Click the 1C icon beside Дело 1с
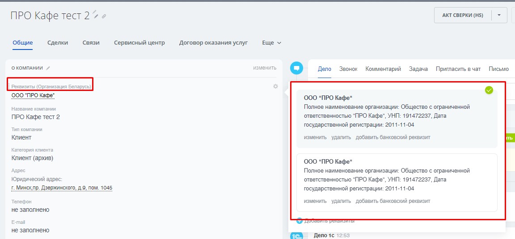Screen dimensions: 515x239 296,235
